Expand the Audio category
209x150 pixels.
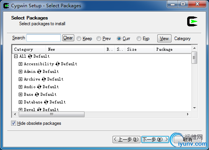pyautogui.click(x=20, y=87)
